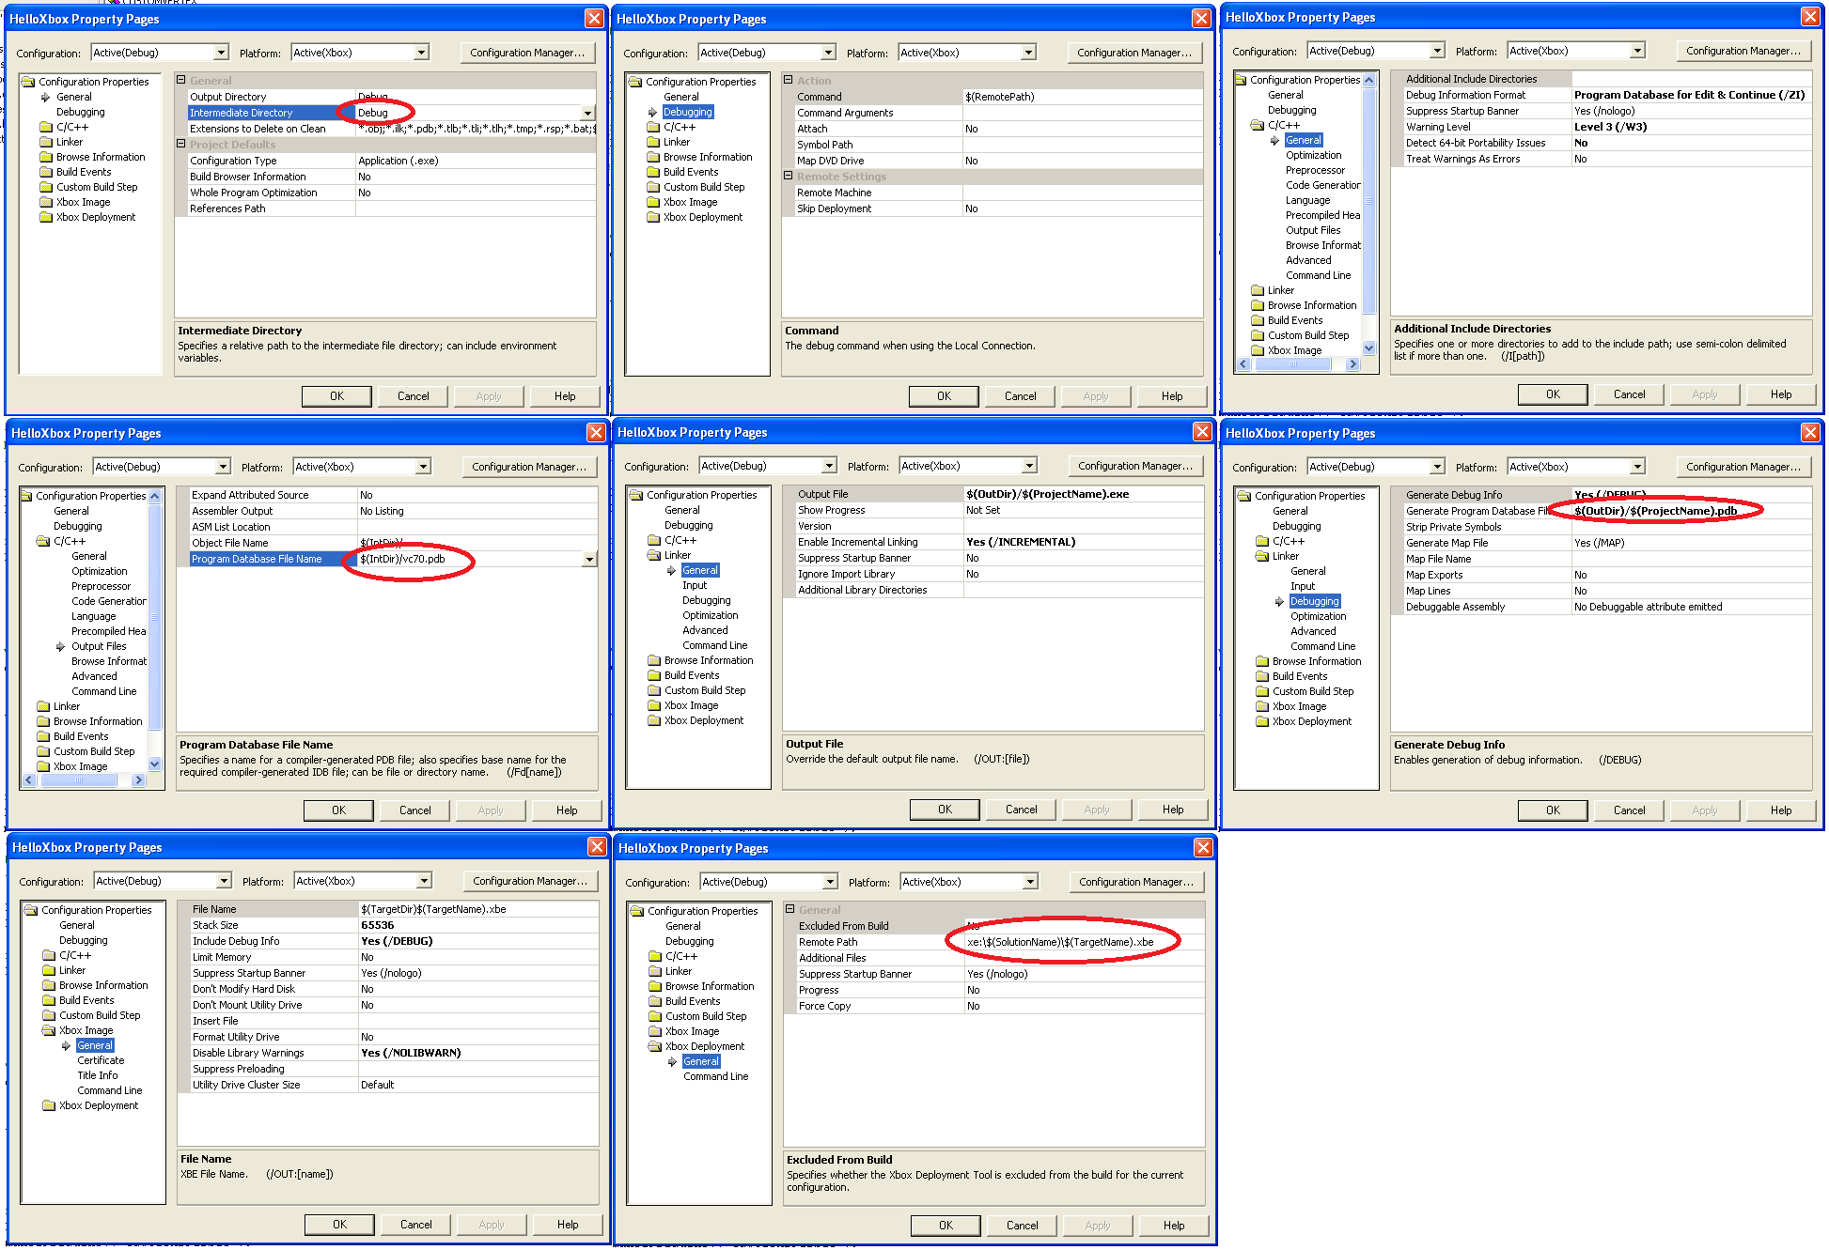This screenshot has height=1250, width=1829.
Task: Click the Configuration Properties open-folder icon in the Command window
Action: 636,82
